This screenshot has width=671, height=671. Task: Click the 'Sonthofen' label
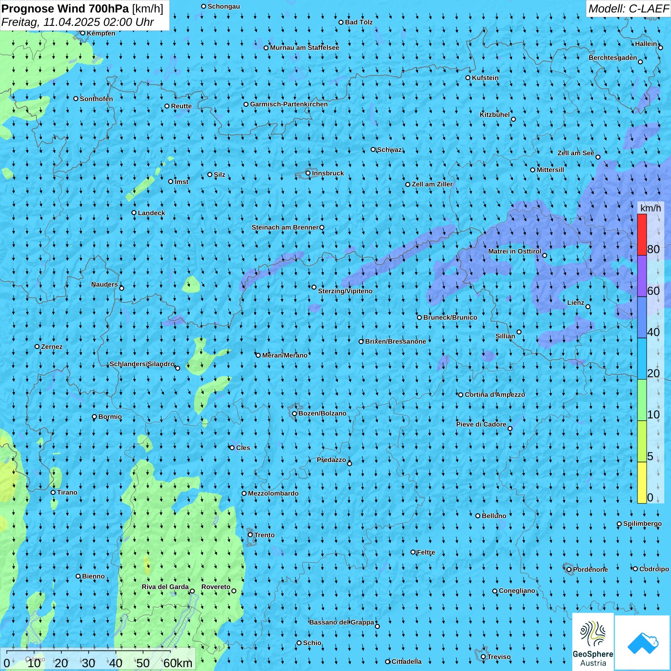tap(96, 99)
